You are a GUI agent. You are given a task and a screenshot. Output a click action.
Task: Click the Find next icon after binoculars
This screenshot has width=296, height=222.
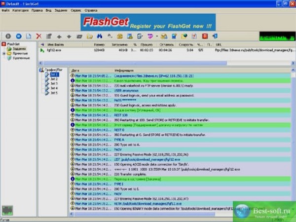click(110, 36)
